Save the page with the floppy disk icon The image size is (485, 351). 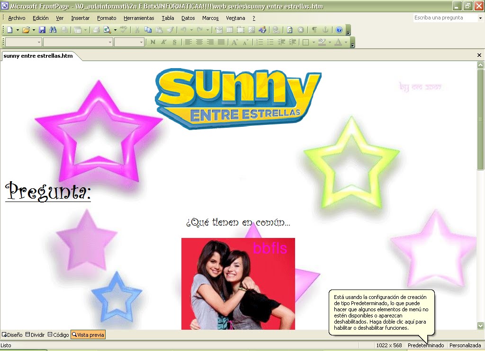[42, 30]
